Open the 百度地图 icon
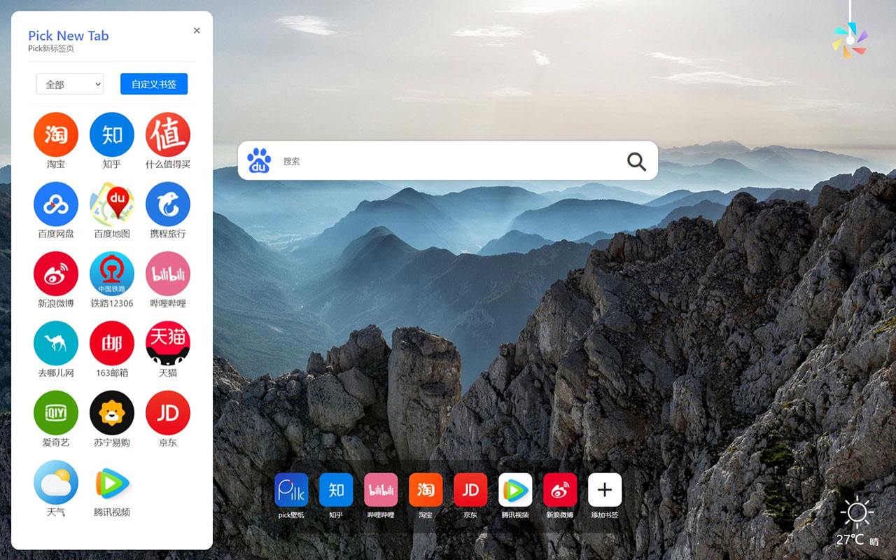This screenshot has width=896, height=560. coord(112,204)
